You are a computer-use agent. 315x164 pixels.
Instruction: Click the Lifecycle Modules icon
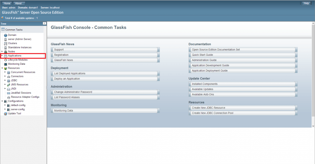click(x=6, y=60)
